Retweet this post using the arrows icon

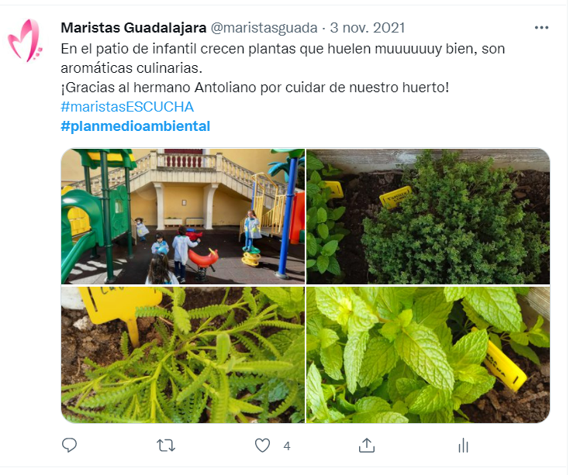166,446
